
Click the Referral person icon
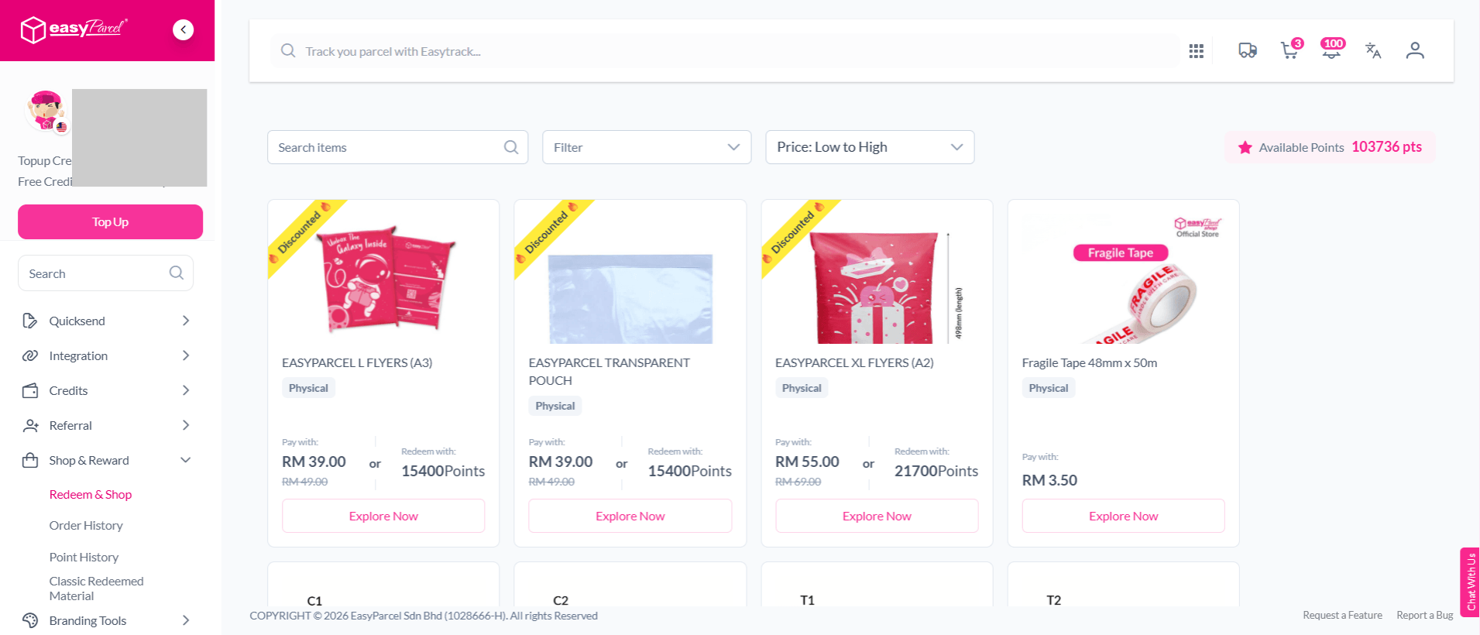click(x=30, y=425)
